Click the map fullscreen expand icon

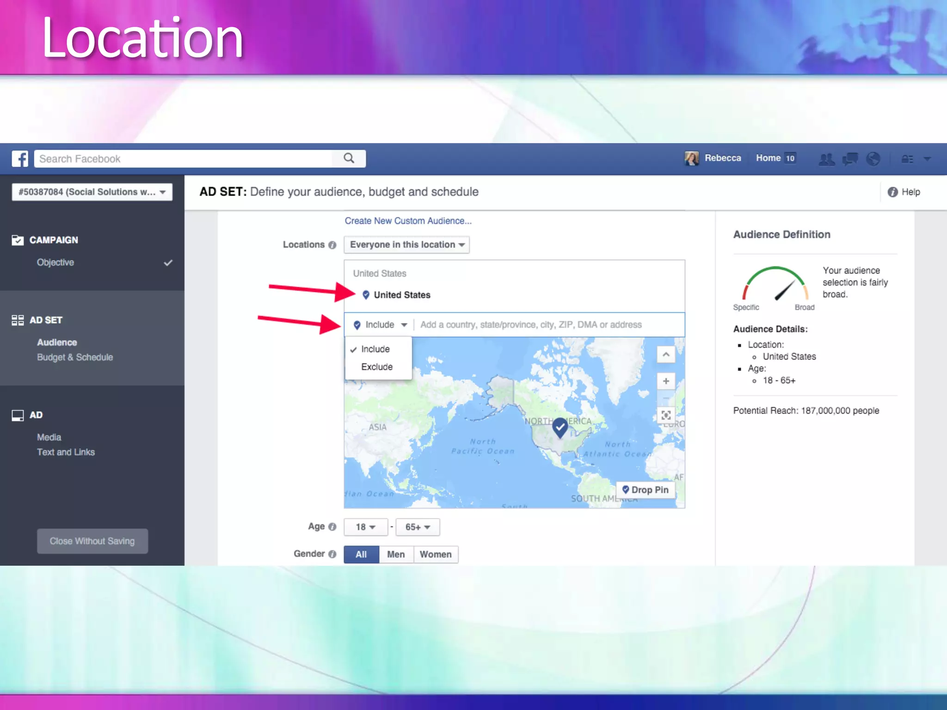(x=666, y=415)
